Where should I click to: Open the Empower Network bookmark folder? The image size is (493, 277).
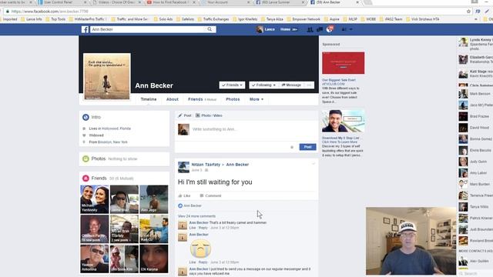point(303,19)
